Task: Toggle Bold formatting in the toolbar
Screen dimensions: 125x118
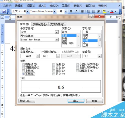Action: coord(71,11)
